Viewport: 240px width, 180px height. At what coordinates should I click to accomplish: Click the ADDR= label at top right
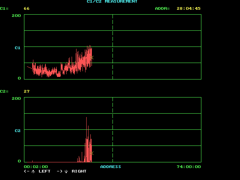point(162,8)
